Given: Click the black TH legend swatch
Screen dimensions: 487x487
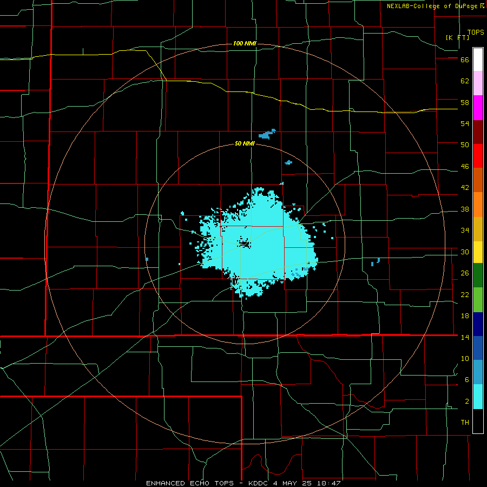Looking at the screenshot, I should [478, 421].
